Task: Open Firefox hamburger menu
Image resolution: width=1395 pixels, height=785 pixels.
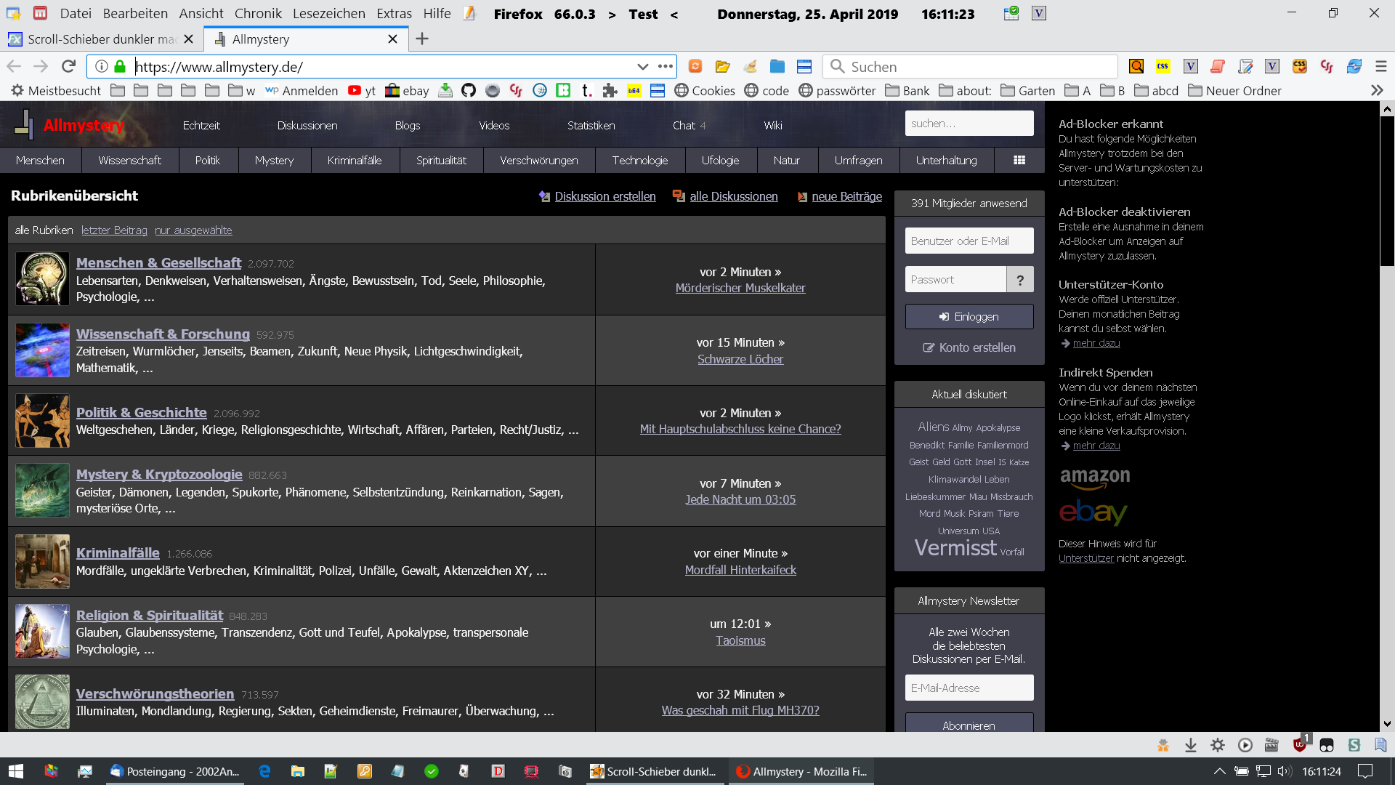Action: pyautogui.click(x=1381, y=66)
